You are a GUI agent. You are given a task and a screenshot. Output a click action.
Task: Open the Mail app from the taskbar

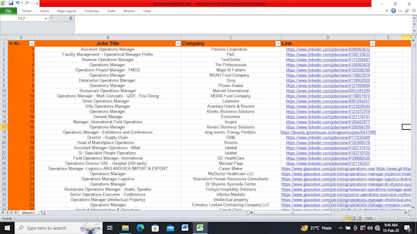click(170, 228)
